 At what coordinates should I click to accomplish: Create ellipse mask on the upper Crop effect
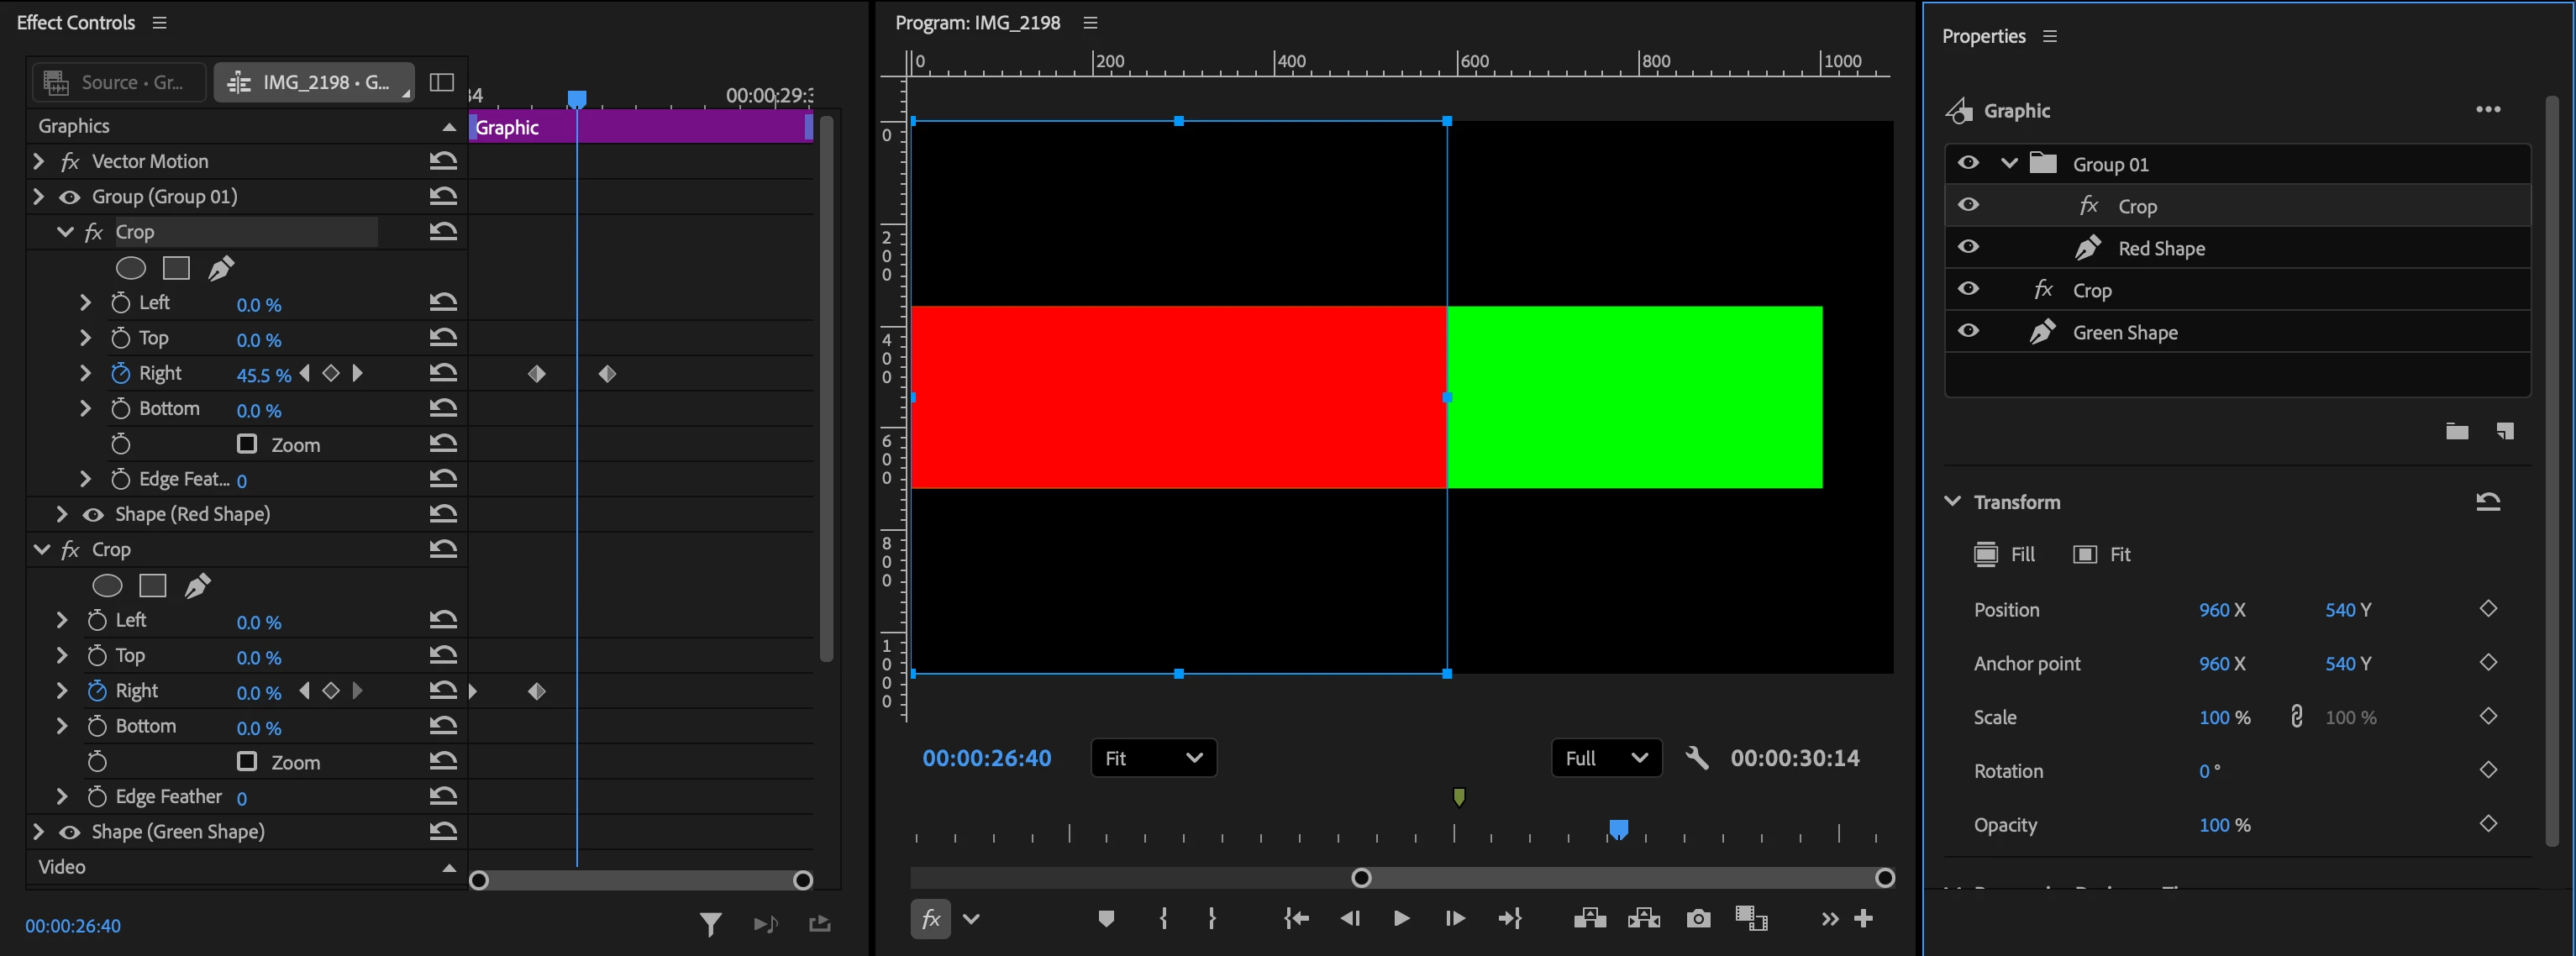(131, 268)
